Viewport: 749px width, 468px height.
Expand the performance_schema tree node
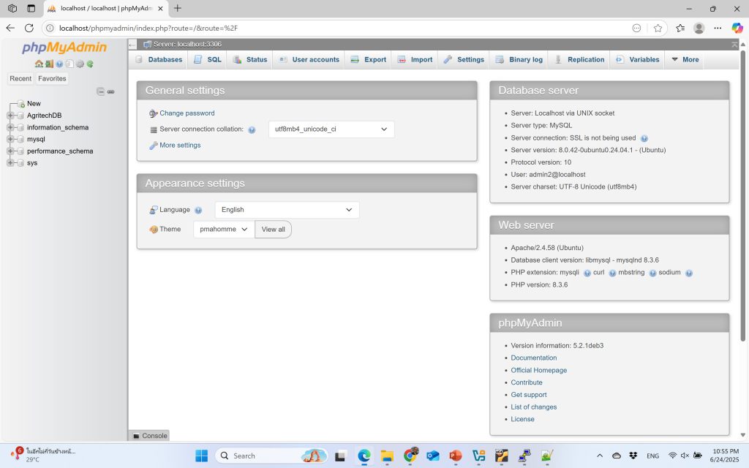click(10, 151)
